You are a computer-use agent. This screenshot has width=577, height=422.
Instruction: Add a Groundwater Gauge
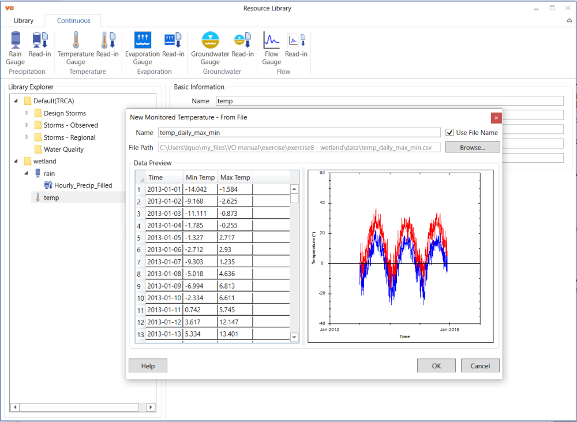point(210,48)
